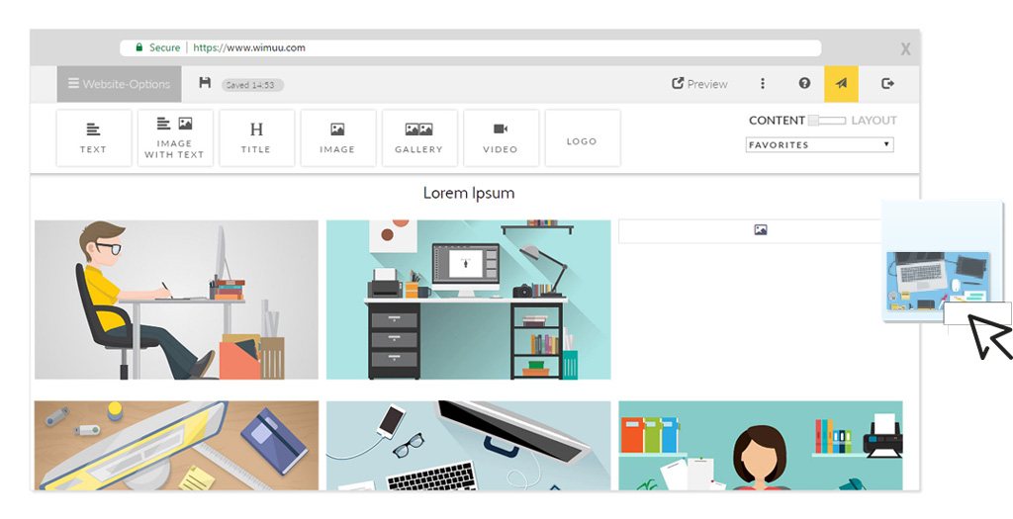Open the Preview link
The height and width of the screenshot is (519, 1013).
tap(699, 84)
